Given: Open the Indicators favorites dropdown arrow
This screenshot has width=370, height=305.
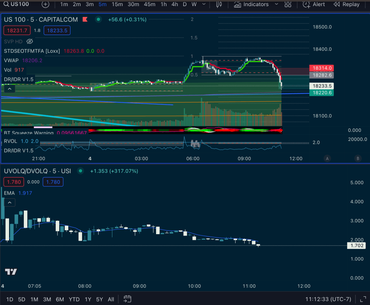Looking at the screenshot, I should tap(277, 4).
